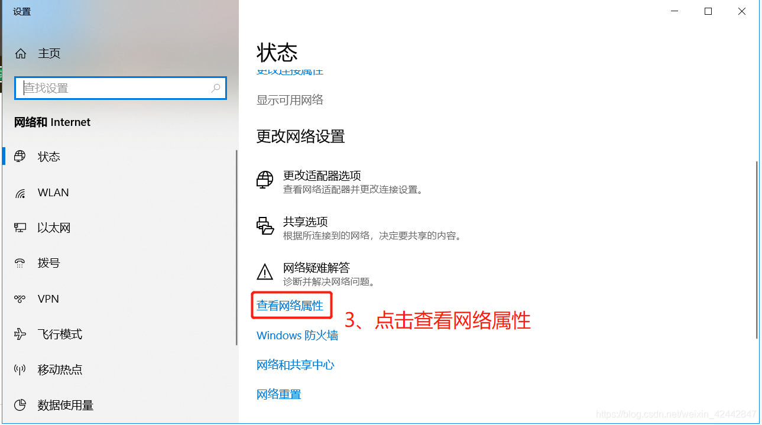Open 以太网 via its monitor icon
This screenshot has height=425, width=762.
tap(20, 228)
